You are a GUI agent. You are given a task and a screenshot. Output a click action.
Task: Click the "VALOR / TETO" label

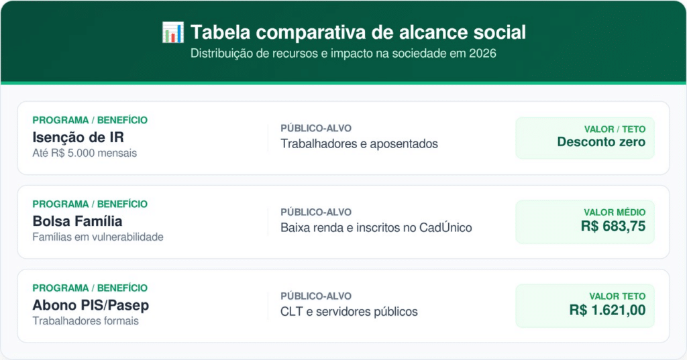615,129
